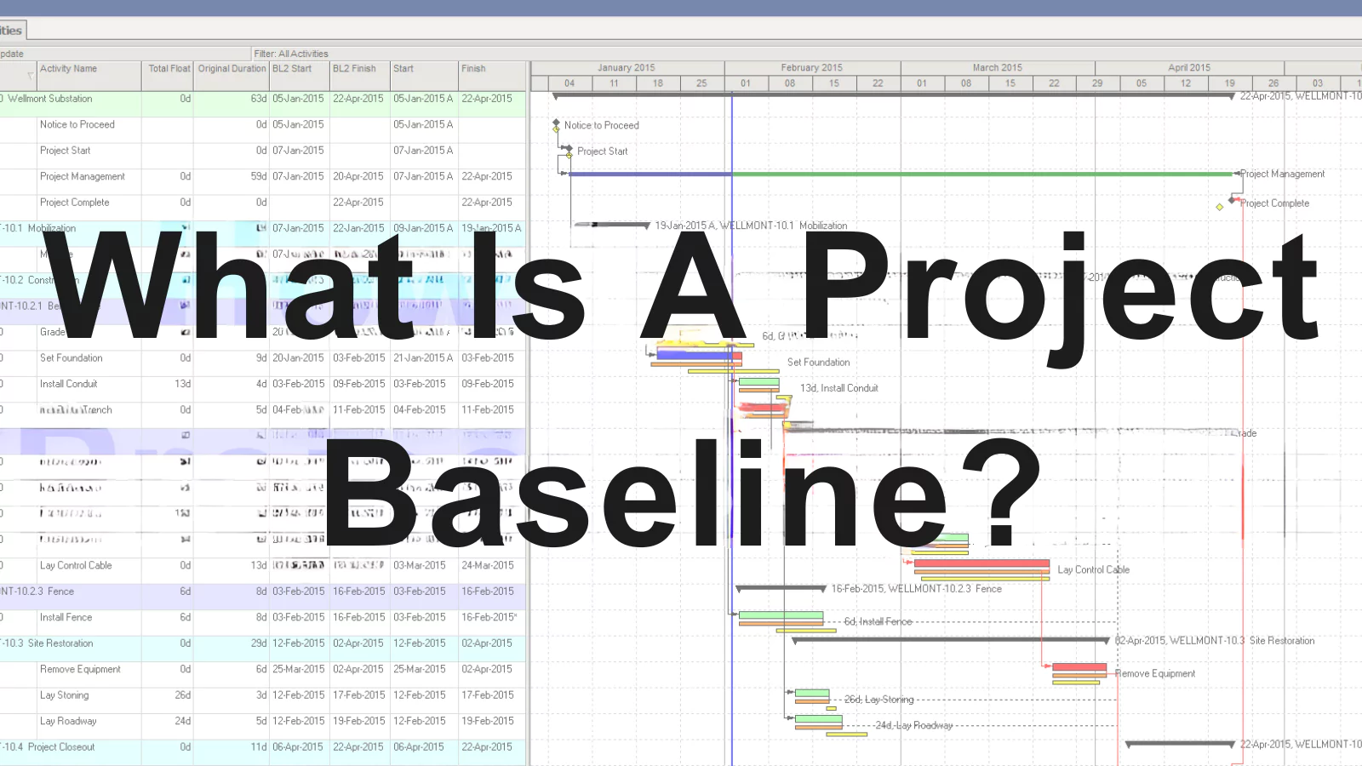The width and height of the screenshot is (1362, 766).
Task: Click the 10.2.3 Fence summary bar in Gantt
Action: point(781,589)
